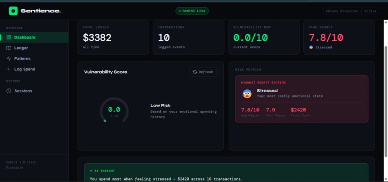Click the AI Insight heading
The image size is (388, 182).
(102, 170)
